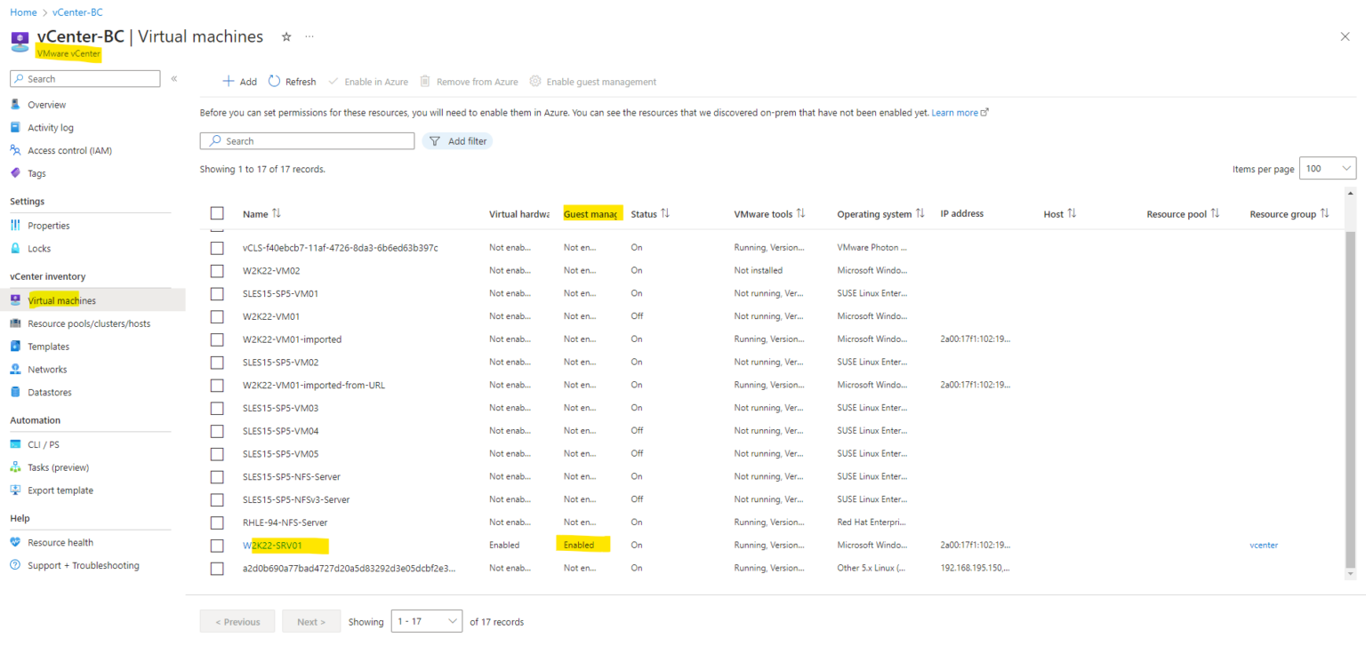Favorite vCenter-BC with the star icon
The image size is (1366, 646).
[x=285, y=36]
